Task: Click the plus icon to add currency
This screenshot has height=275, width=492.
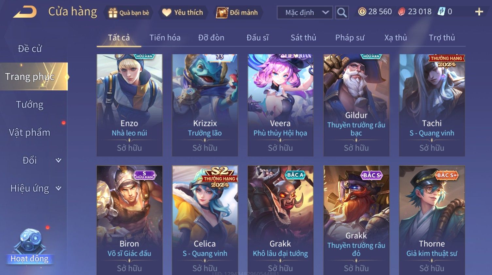Action: (x=479, y=12)
